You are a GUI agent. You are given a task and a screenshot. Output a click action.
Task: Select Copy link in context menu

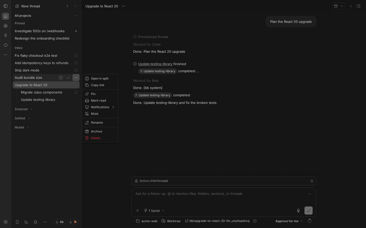[100, 85]
